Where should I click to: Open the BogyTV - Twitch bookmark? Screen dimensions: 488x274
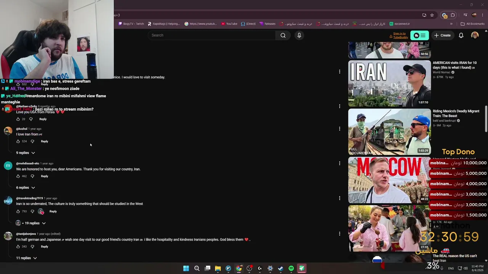tap(131, 24)
